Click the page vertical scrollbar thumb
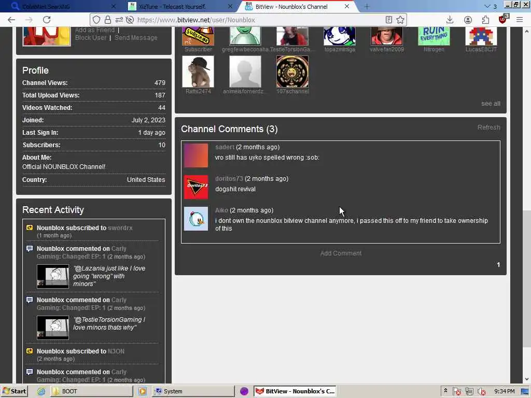Viewport: 531px width, 398px height. (x=527, y=278)
